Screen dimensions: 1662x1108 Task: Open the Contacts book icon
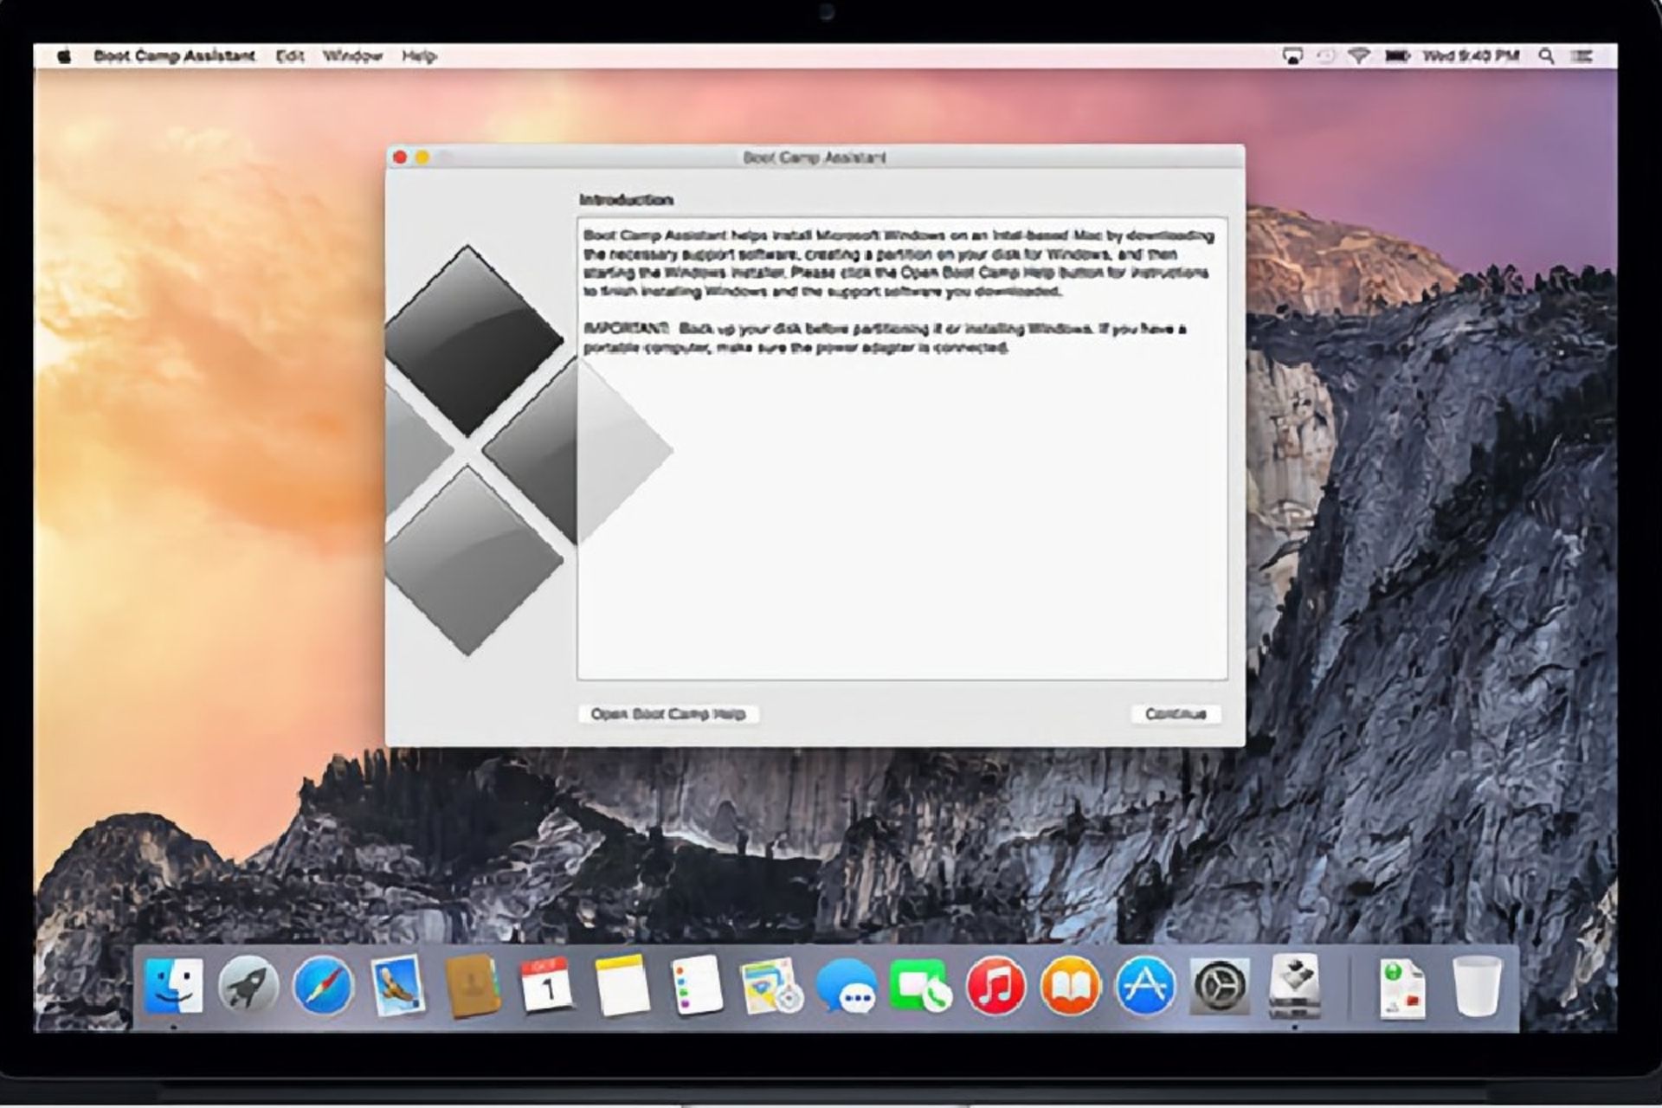pos(473,987)
